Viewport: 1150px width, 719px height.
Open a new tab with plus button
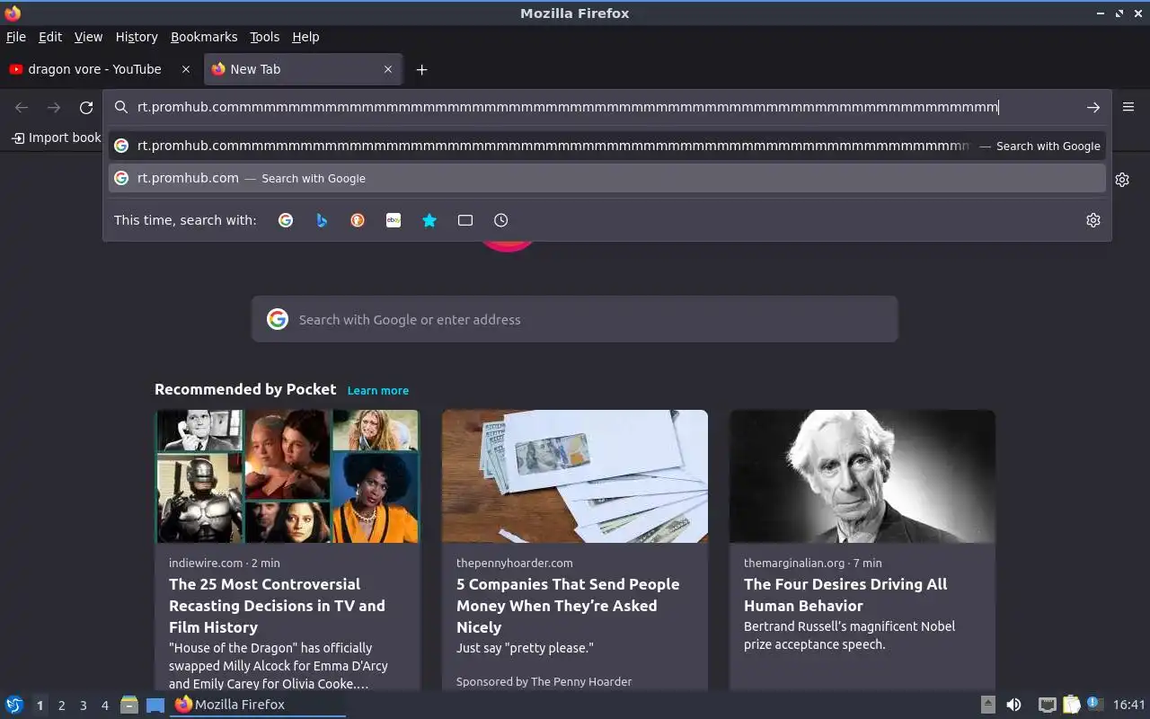pyautogui.click(x=421, y=69)
